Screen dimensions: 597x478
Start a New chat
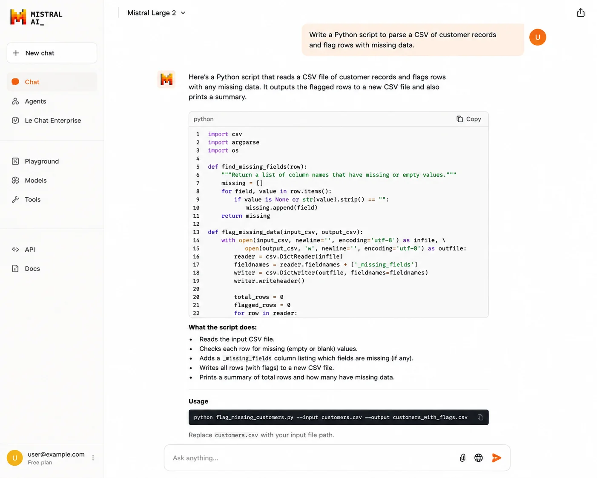click(x=52, y=53)
